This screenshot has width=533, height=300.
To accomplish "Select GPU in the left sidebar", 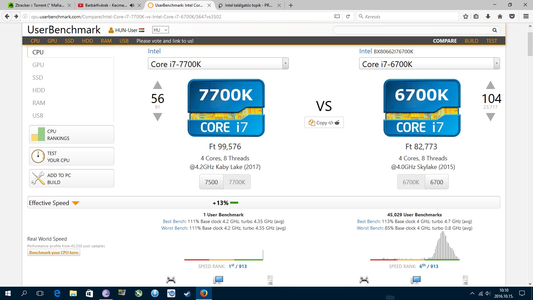I will [x=38, y=65].
